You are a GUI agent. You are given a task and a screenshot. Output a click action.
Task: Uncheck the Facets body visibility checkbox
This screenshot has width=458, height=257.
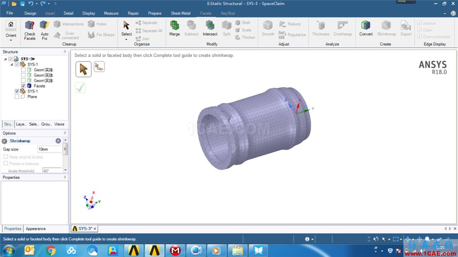coord(23,86)
